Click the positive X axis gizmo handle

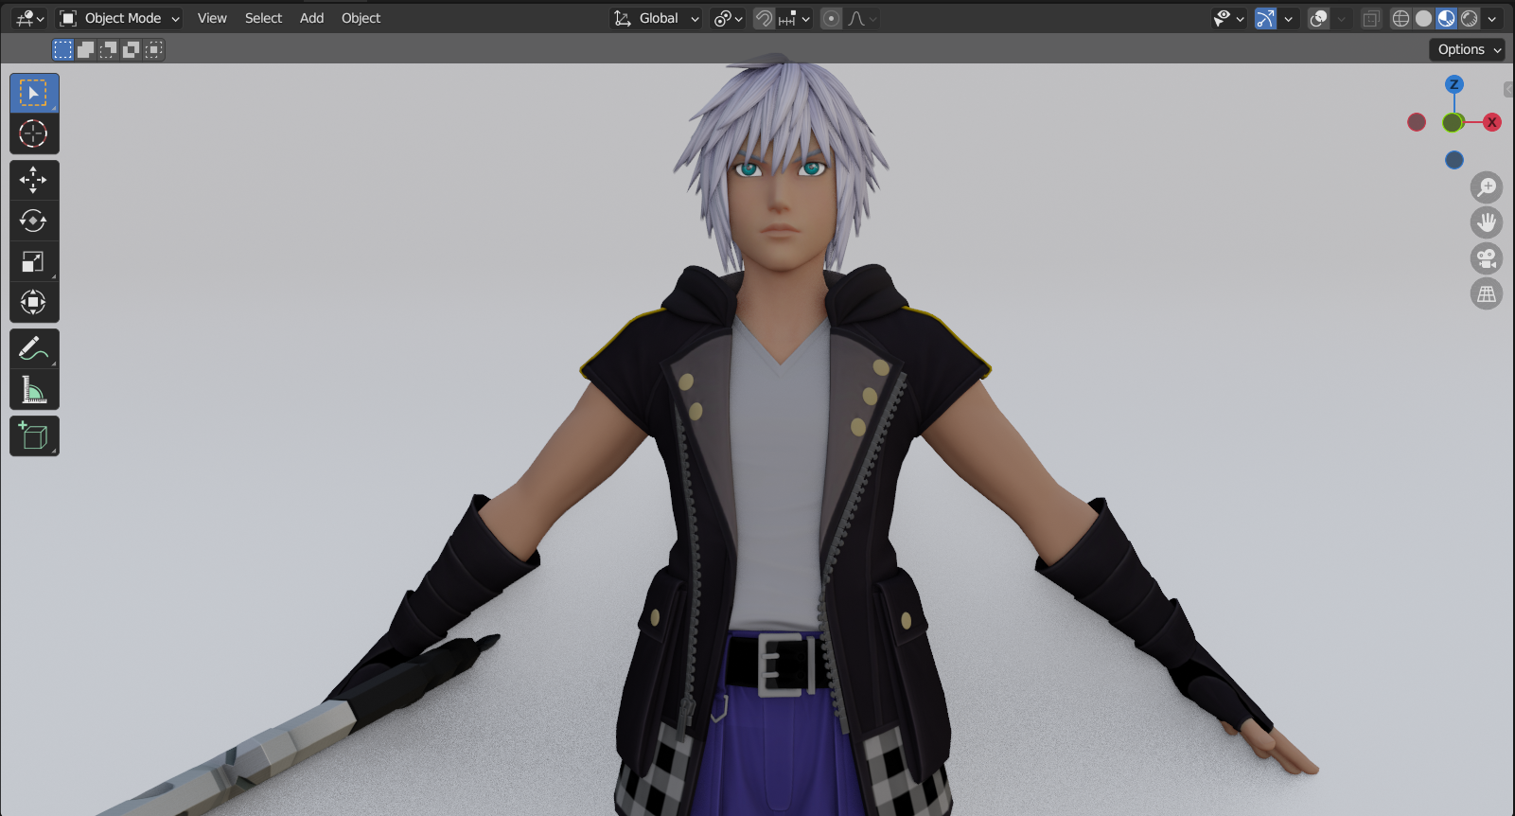click(x=1492, y=122)
